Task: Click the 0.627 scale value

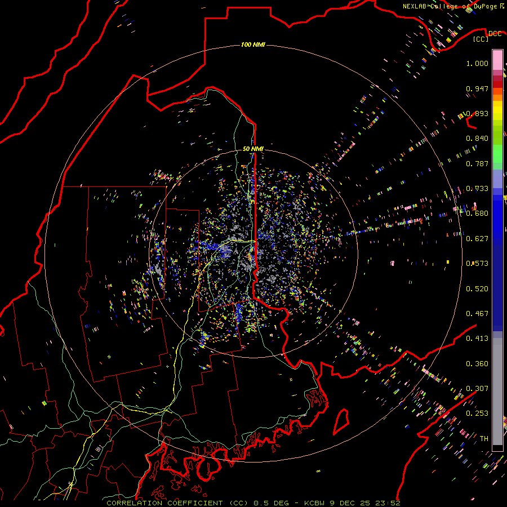Action: 477,239
